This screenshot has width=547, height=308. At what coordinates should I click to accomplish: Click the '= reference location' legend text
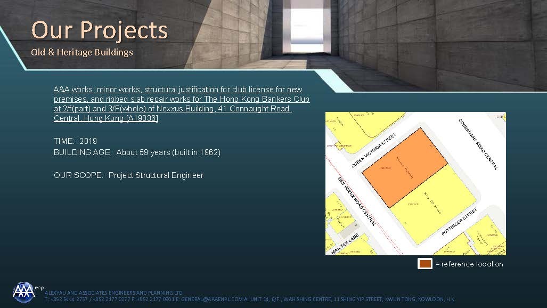coord(469,264)
